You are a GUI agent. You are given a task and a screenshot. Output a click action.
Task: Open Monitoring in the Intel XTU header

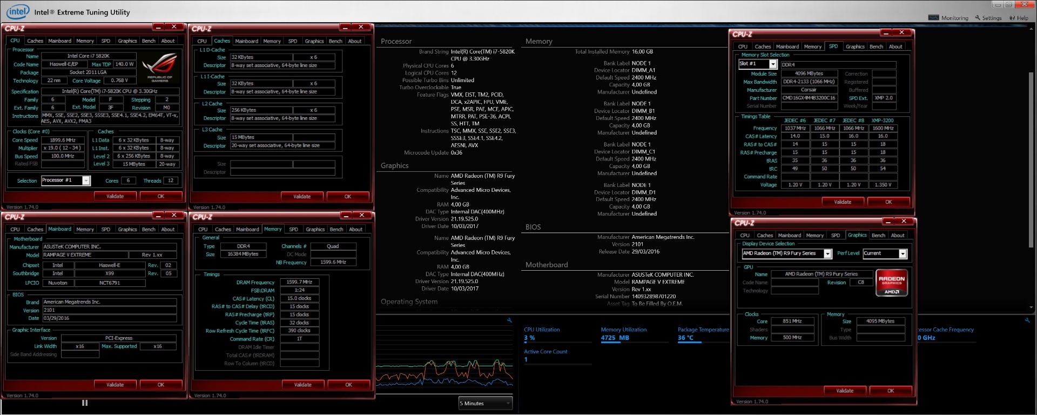tap(948, 18)
